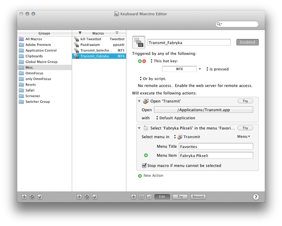Disable selected action using the circle-slash button
The image size is (282, 226).
[141, 197]
